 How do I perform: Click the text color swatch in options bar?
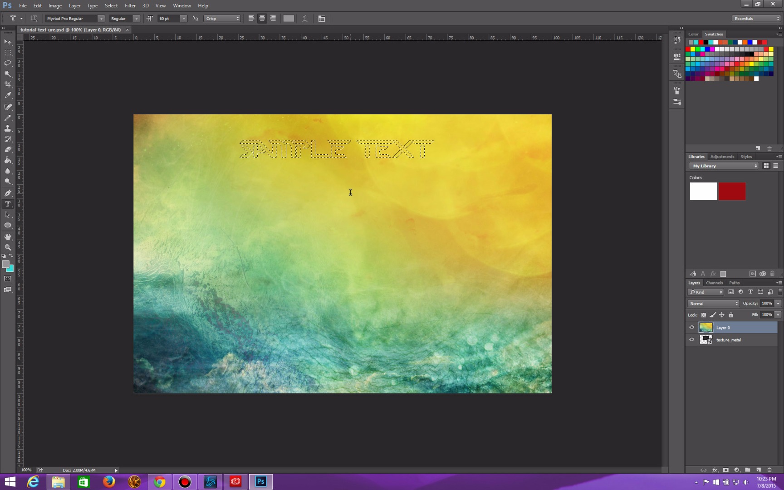pos(289,19)
